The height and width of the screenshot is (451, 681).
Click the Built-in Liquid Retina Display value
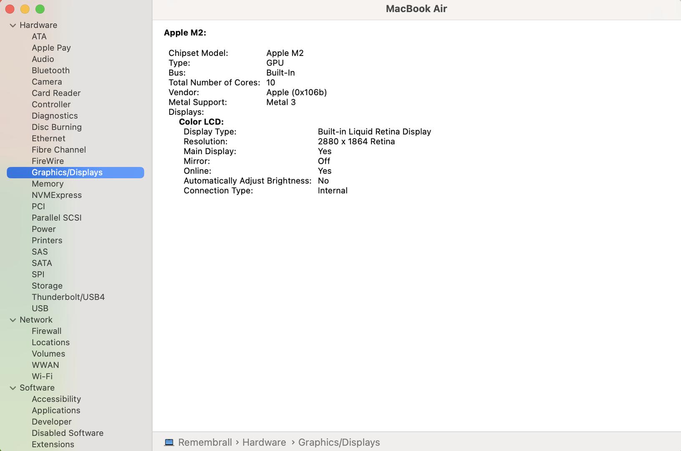click(374, 132)
